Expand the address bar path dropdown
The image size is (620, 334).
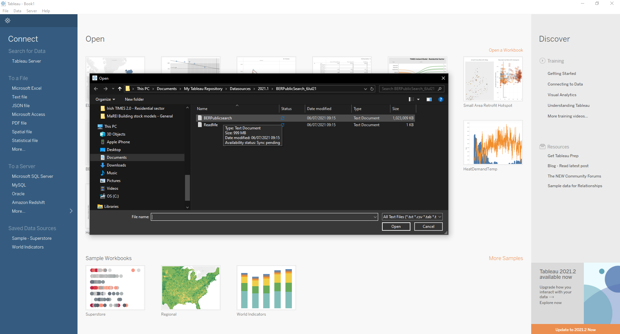(365, 89)
